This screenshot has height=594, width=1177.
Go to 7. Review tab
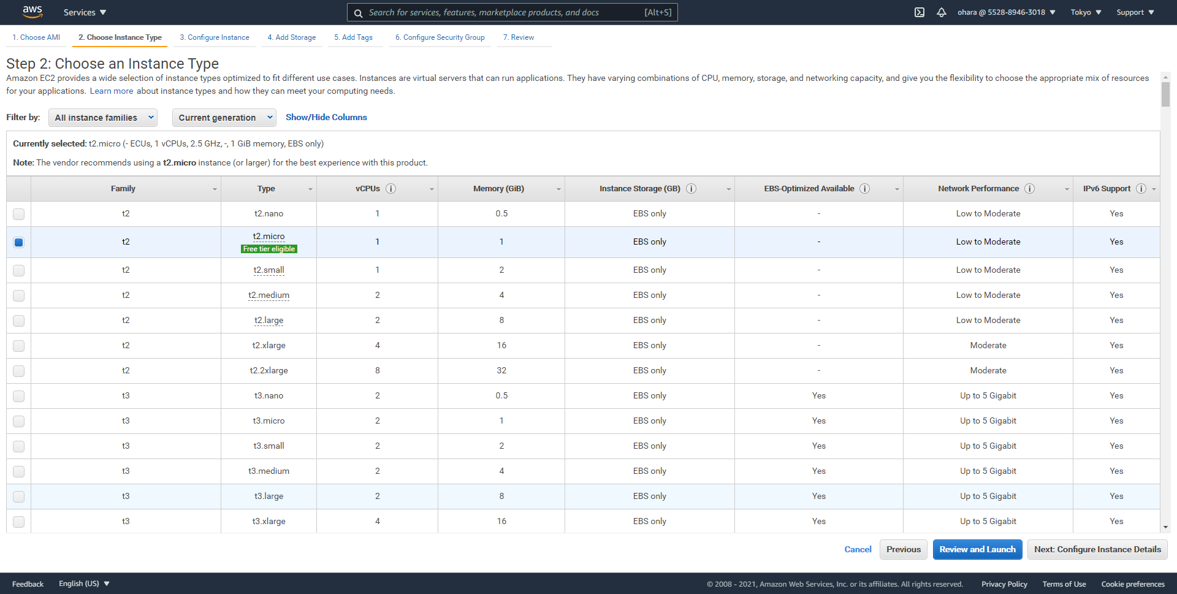pos(519,37)
